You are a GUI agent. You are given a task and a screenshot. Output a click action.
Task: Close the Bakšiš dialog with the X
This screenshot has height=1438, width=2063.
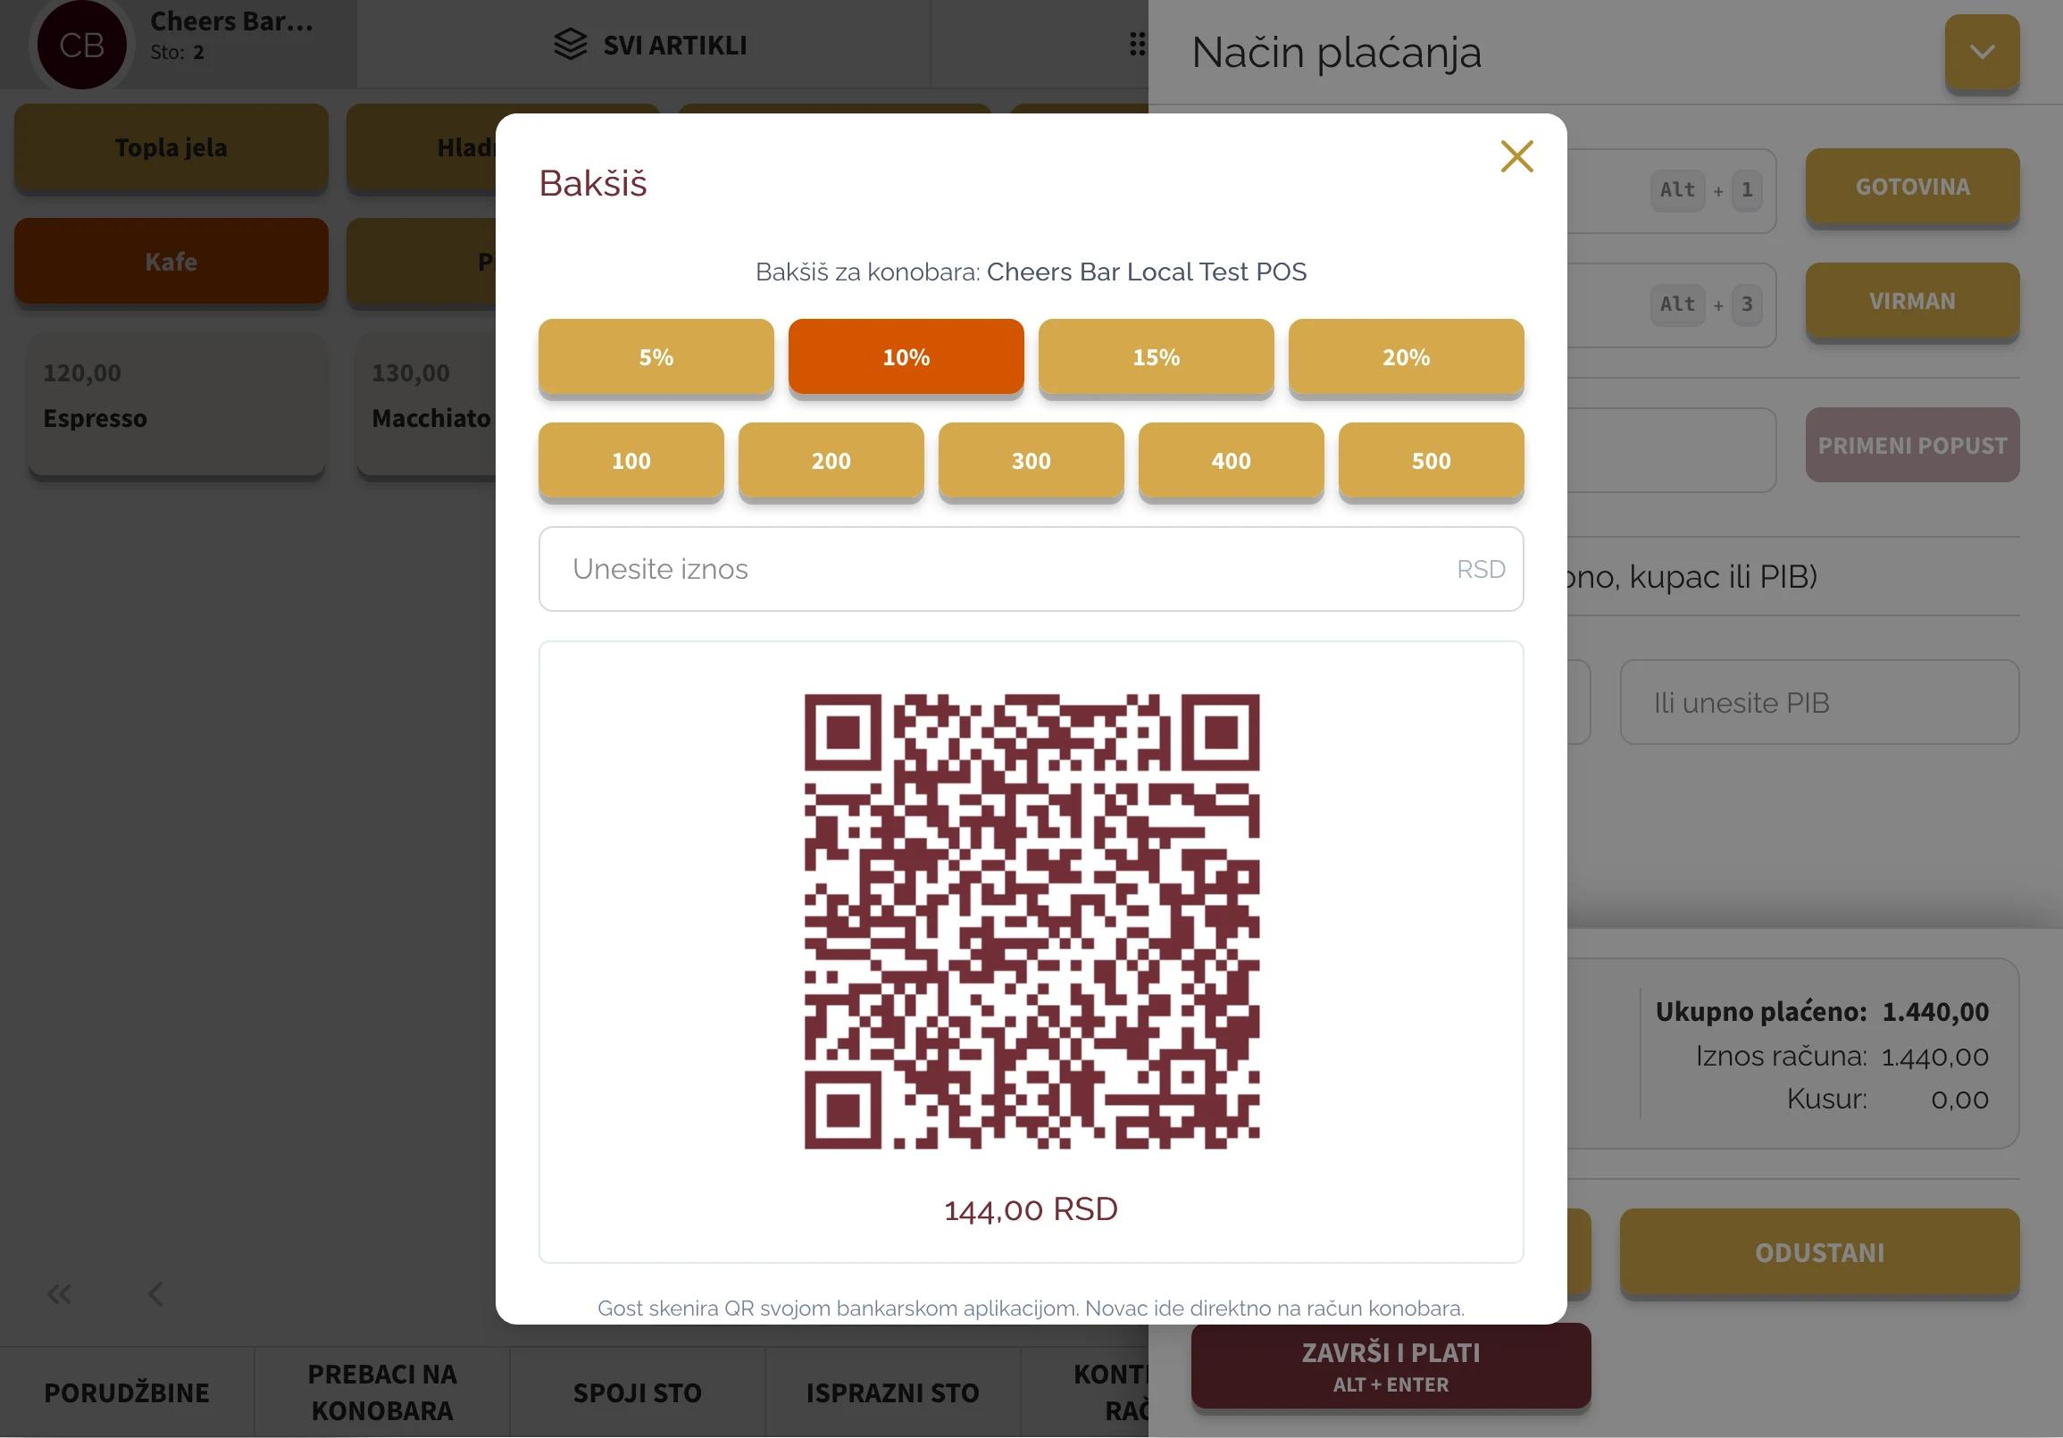pos(1516,156)
